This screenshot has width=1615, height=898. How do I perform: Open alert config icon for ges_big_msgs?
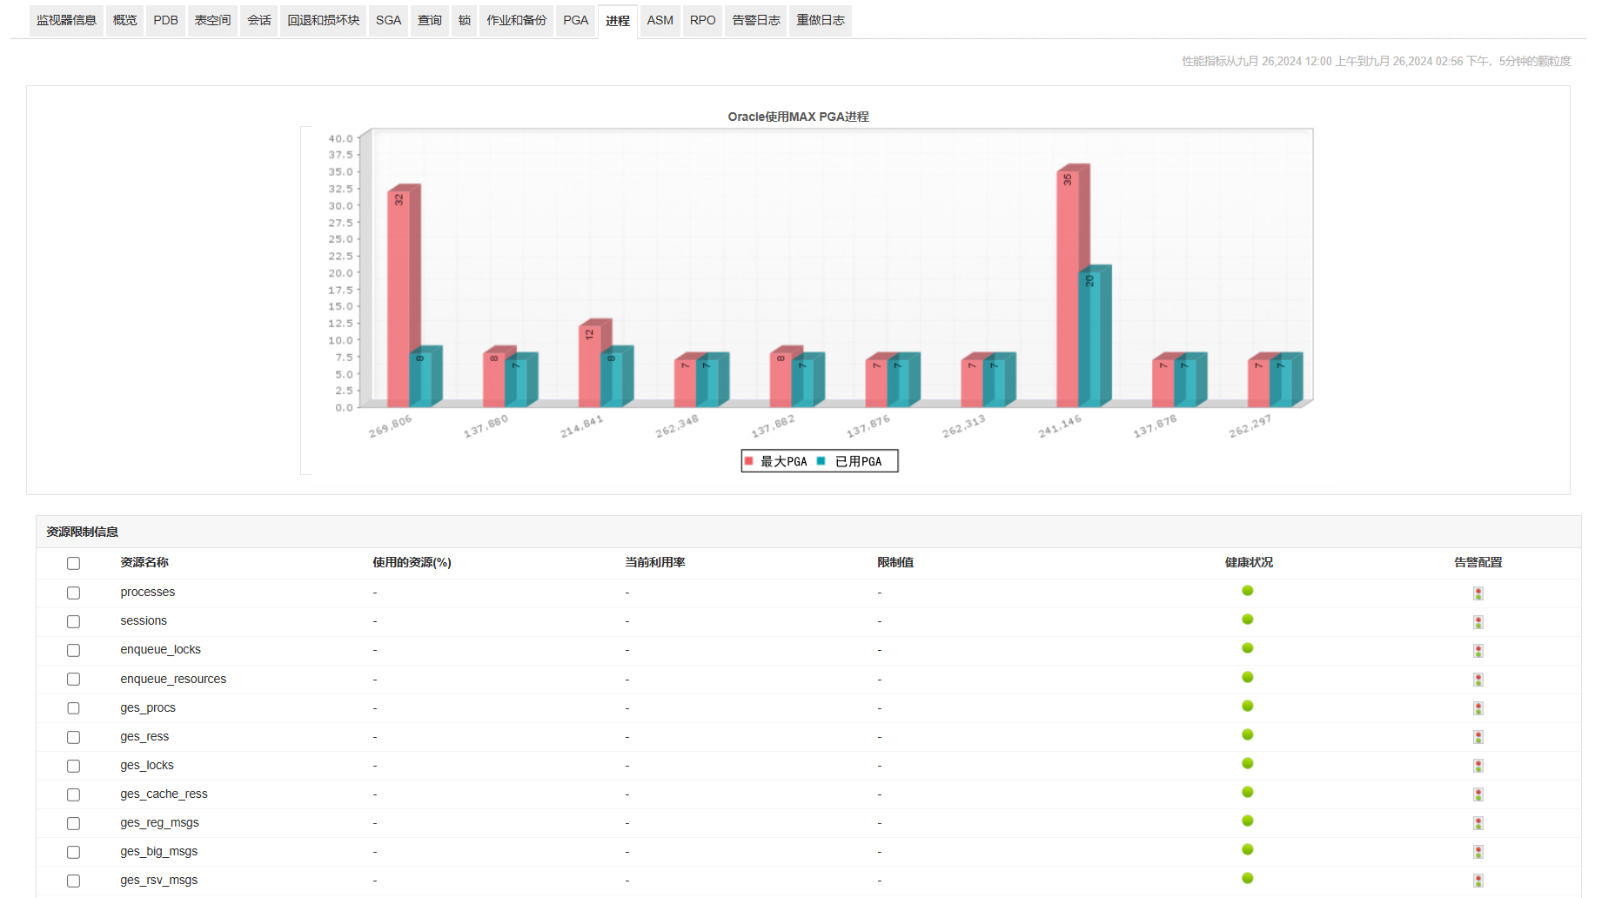[x=1478, y=852]
